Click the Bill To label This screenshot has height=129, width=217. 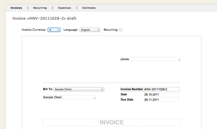click(48, 89)
